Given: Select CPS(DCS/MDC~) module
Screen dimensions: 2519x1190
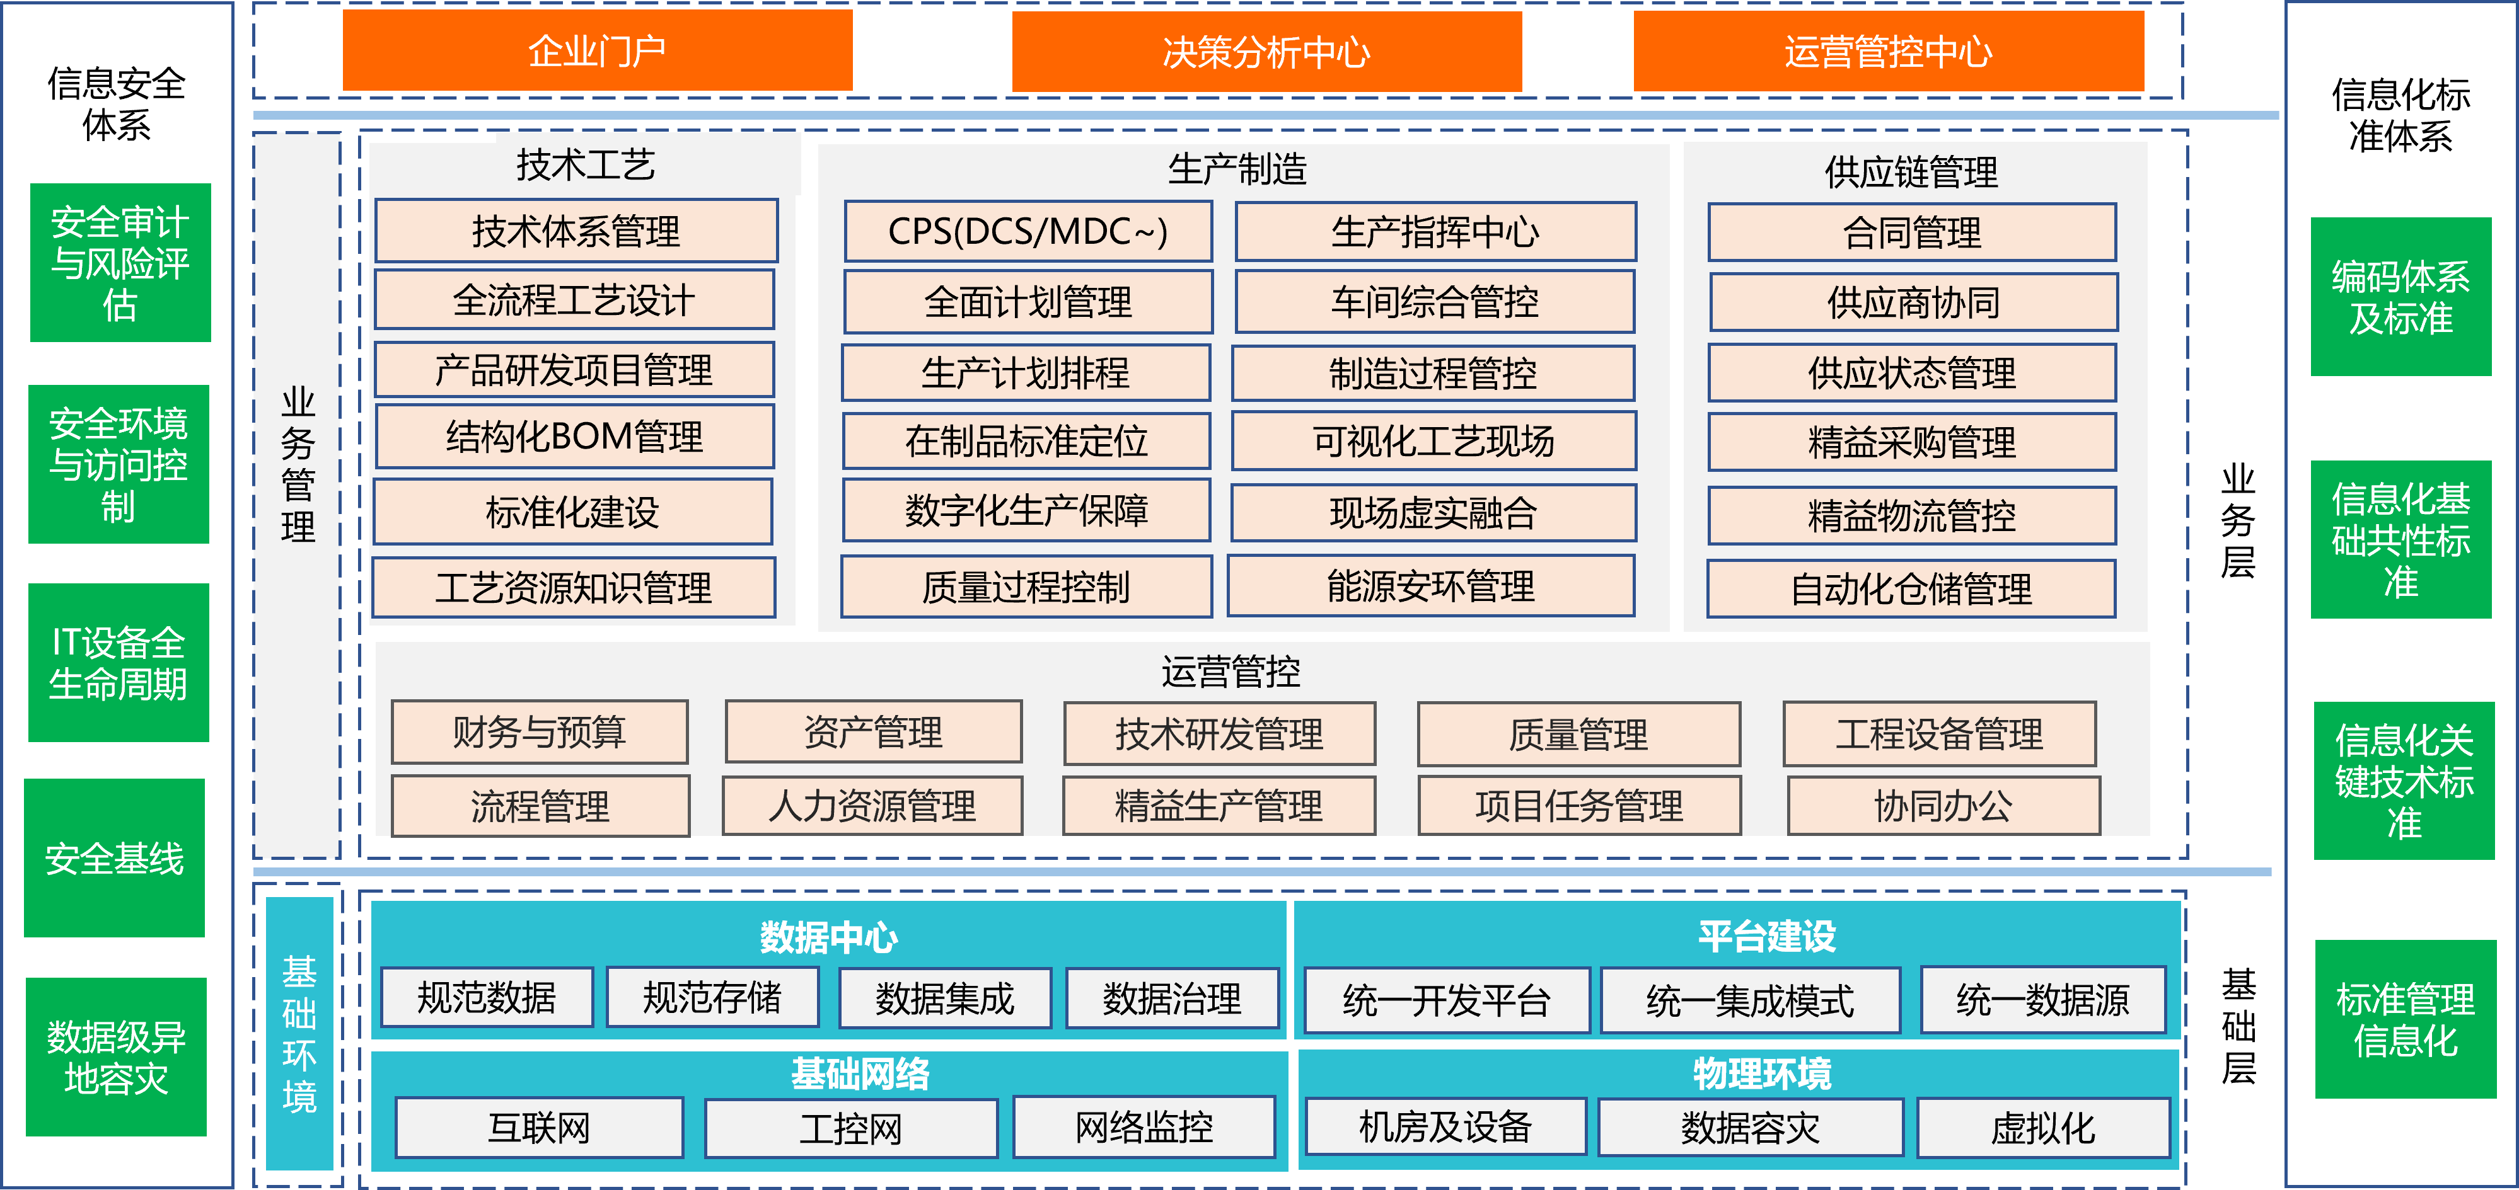Looking at the screenshot, I should (x=1027, y=231).
